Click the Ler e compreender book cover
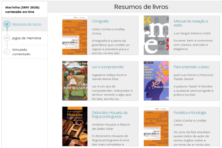The image size is (222, 148). coord(75,81)
